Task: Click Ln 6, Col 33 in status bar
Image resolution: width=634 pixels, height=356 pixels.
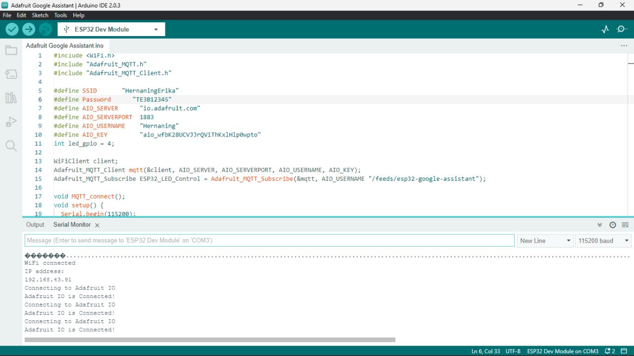Action: [x=486, y=351]
